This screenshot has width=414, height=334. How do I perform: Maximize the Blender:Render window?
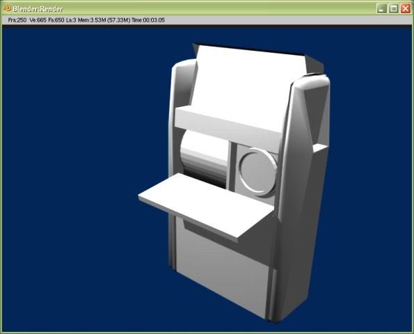(394, 8)
